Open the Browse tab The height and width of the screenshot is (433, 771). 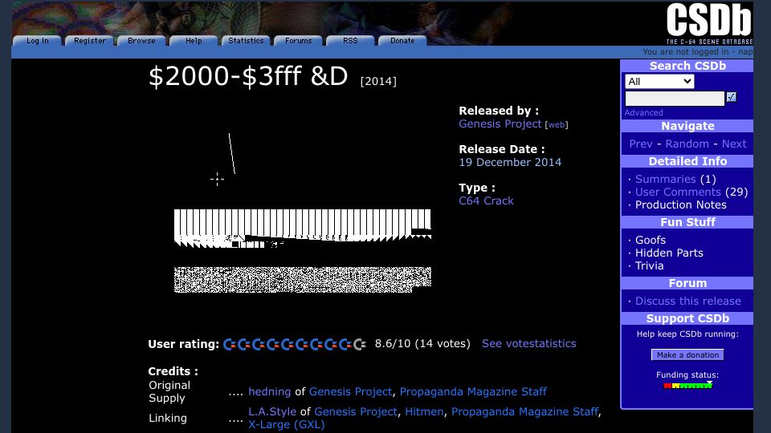[141, 41]
